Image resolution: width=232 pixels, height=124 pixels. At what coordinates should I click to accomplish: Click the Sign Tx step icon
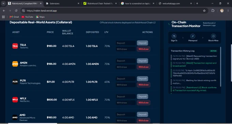pyautogui.click(x=174, y=36)
